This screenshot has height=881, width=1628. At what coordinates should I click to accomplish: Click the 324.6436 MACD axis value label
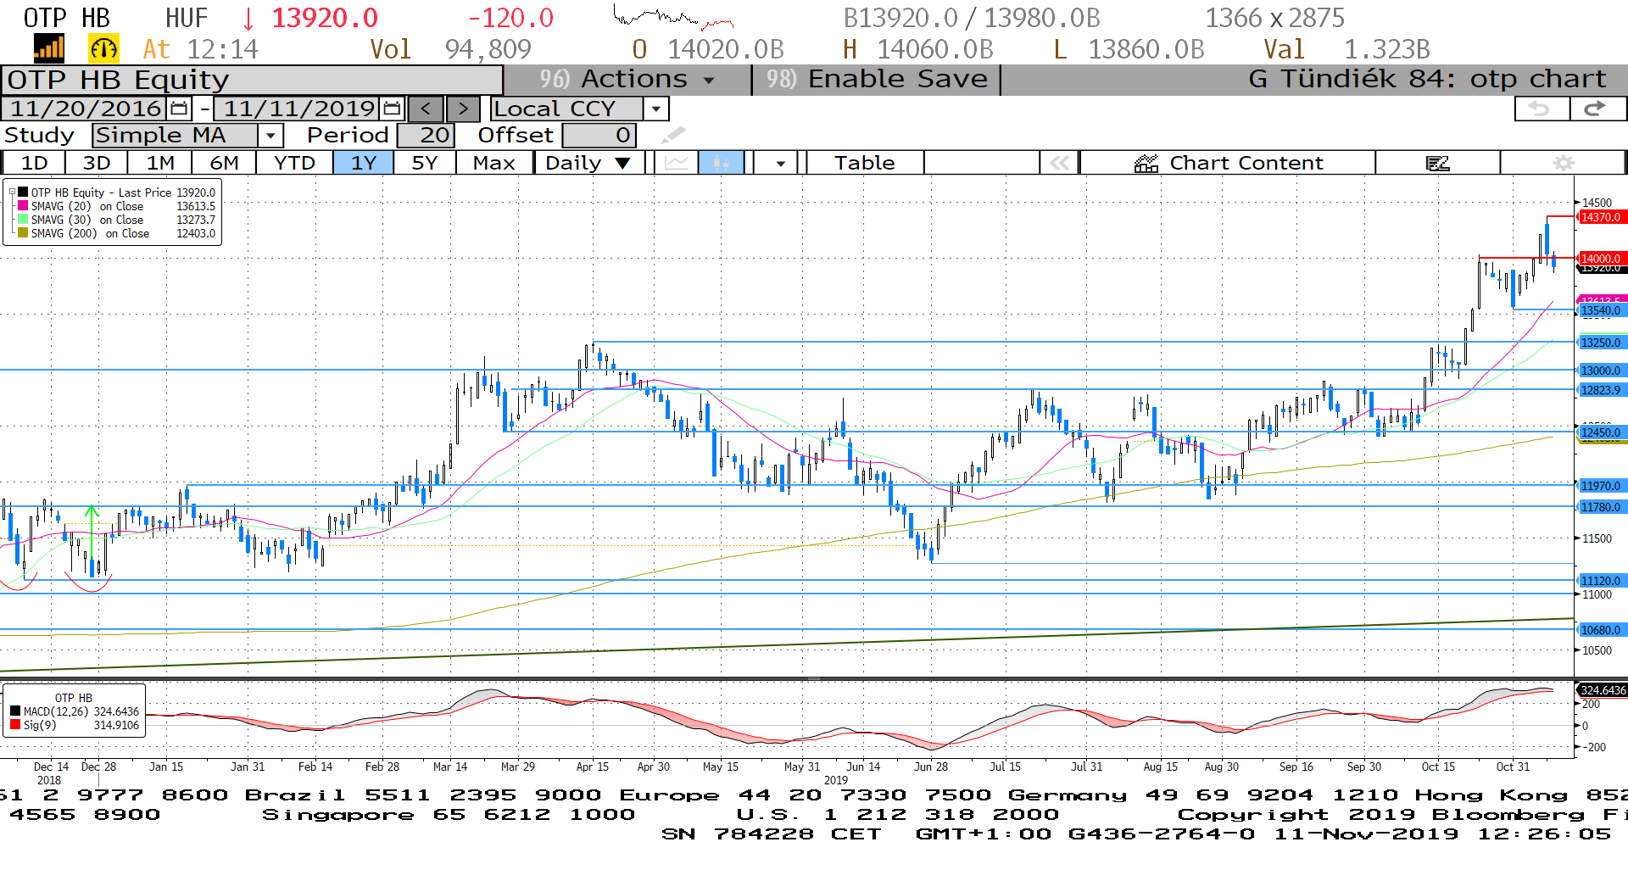(x=1602, y=690)
